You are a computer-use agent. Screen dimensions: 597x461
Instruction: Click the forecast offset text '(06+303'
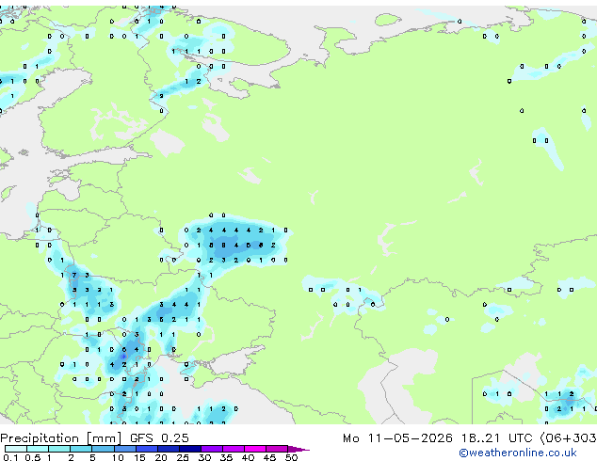569,438
